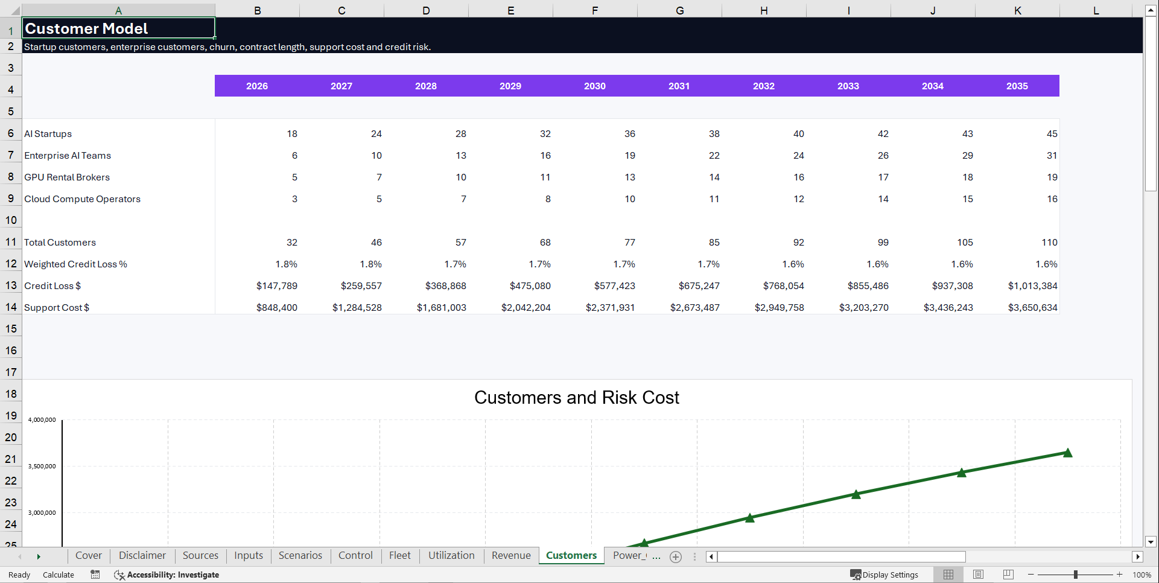
Task: Switch to Page Layout view
Action: (x=978, y=575)
